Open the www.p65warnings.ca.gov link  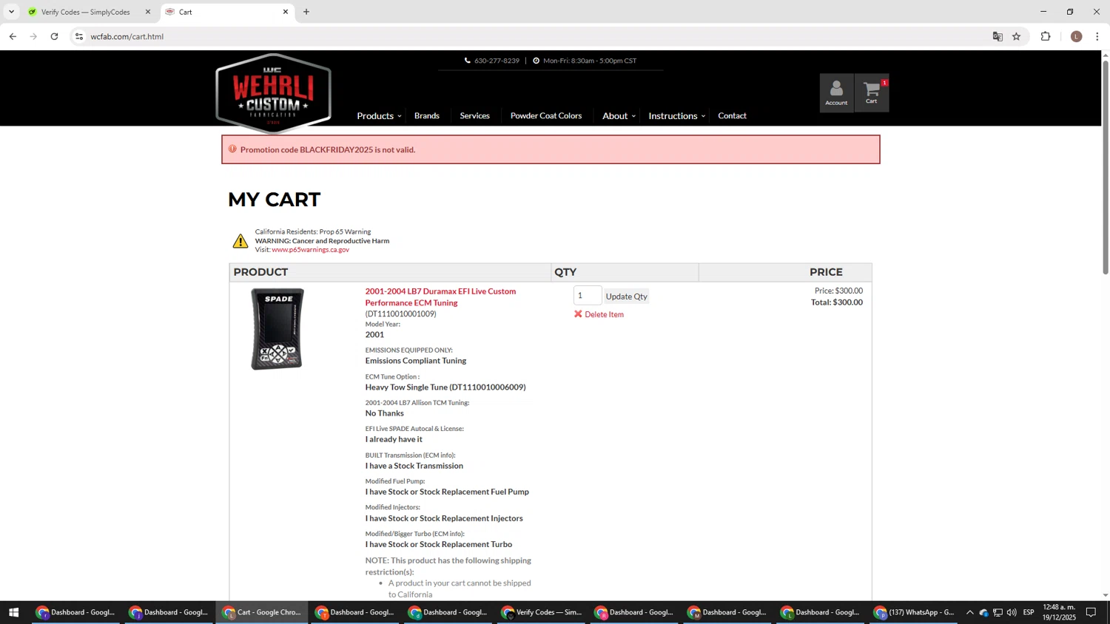click(310, 250)
